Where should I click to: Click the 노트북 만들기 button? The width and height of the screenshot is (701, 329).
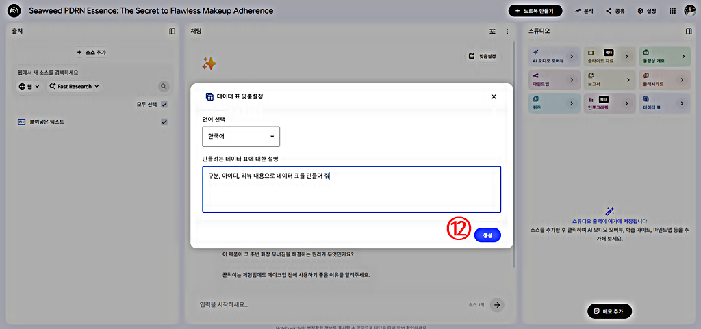coord(535,11)
